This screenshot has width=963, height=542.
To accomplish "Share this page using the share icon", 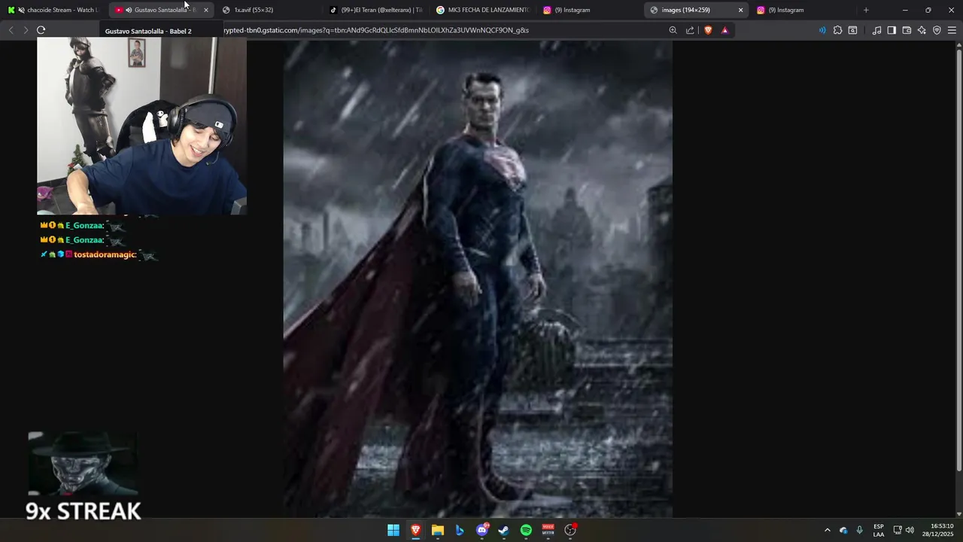I will coord(690,30).
